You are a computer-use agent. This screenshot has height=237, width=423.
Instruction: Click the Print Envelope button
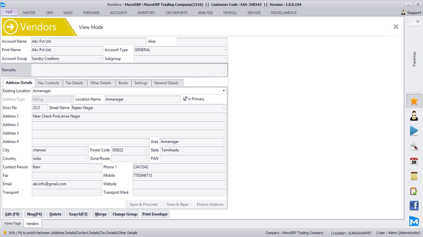tap(155, 214)
